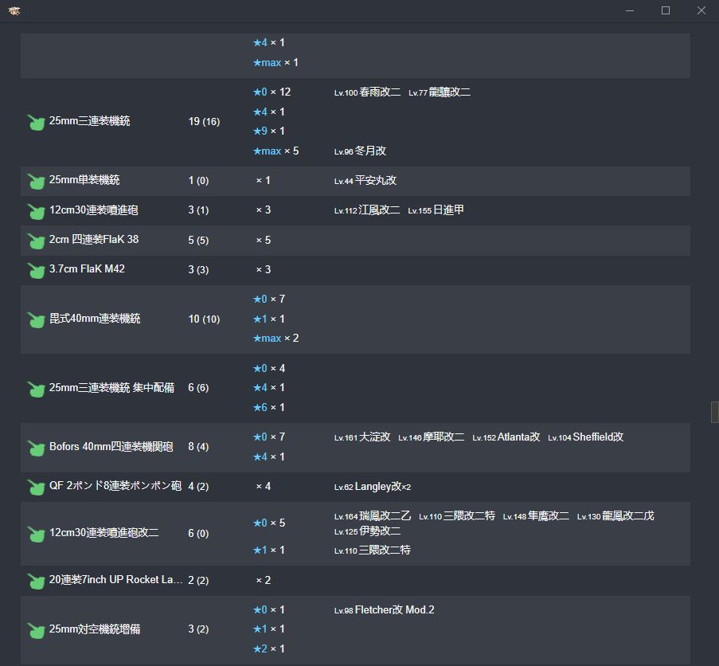Click ship Lv.148 隼鷹改二
Viewport: 719px width, 666px height.
(536, 516)
